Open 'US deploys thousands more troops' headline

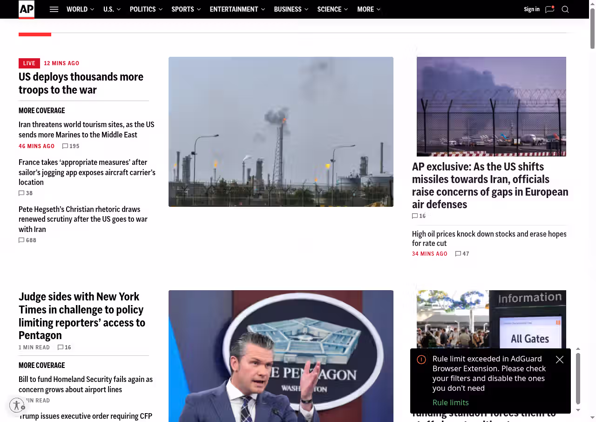[x=81, y=83]
